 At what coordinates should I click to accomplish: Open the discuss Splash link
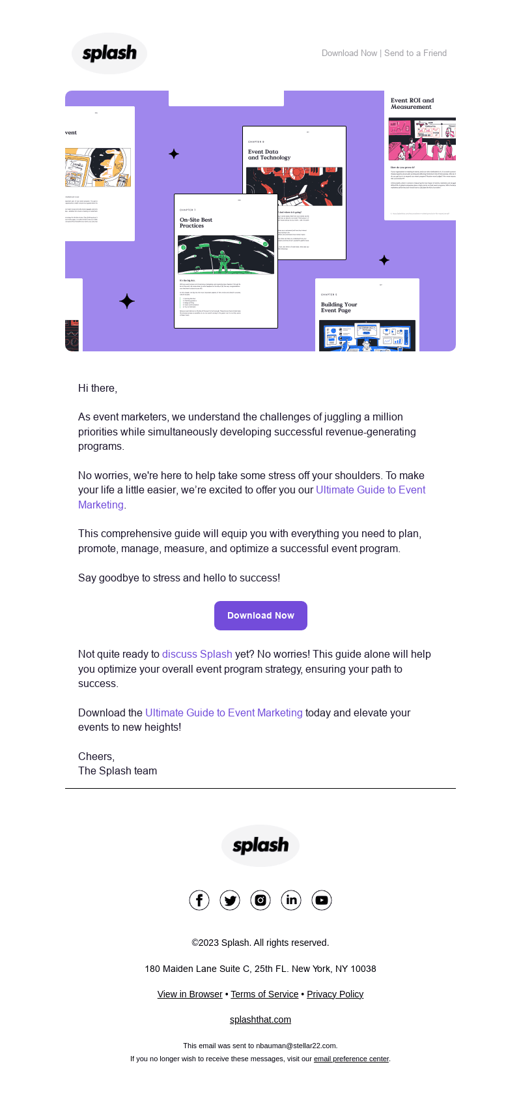[197, 654]
